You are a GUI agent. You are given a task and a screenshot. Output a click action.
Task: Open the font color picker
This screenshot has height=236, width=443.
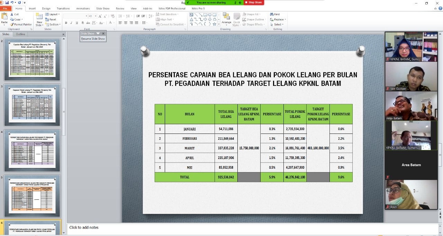[110, 23]
